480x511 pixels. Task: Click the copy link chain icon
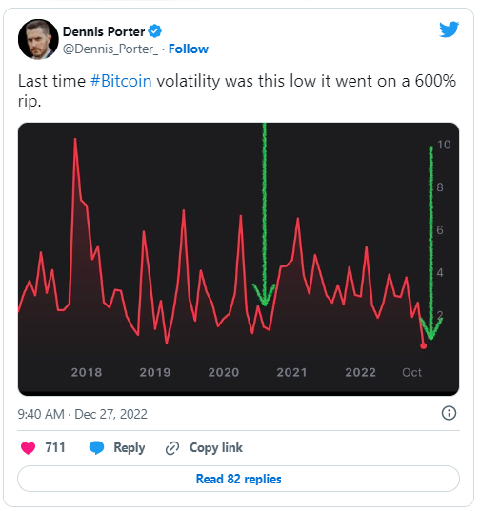click(172, 448)
